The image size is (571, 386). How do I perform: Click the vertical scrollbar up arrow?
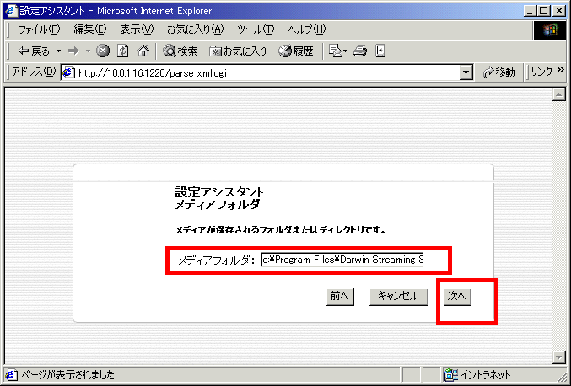click(x=558, y=94)
